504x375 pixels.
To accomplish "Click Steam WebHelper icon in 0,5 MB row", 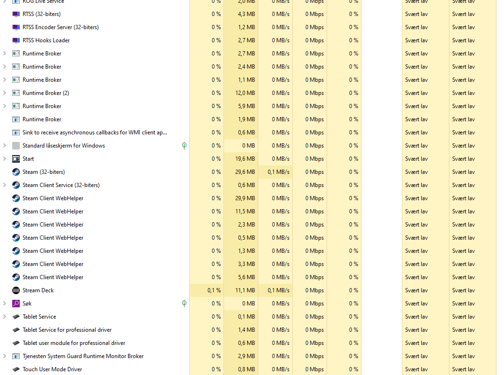I will [x=16, y=238].
